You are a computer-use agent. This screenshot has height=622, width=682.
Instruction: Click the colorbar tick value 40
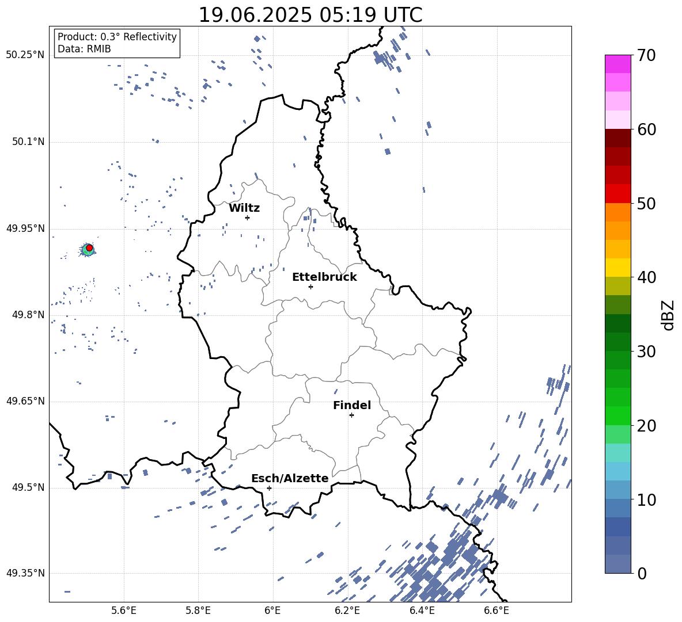[646, 277]
